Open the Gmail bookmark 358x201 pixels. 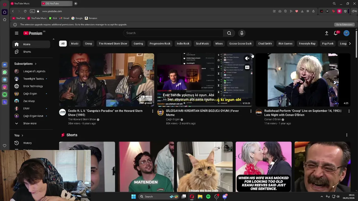[x=64, y=18]
